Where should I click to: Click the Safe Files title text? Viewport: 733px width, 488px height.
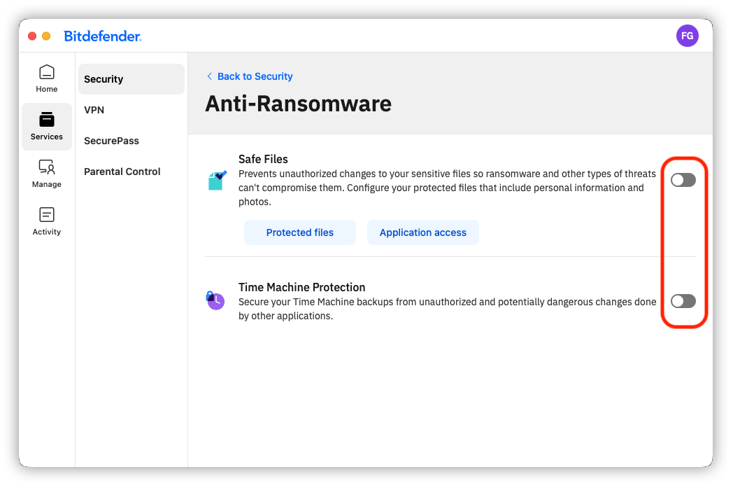coord(263,159)
